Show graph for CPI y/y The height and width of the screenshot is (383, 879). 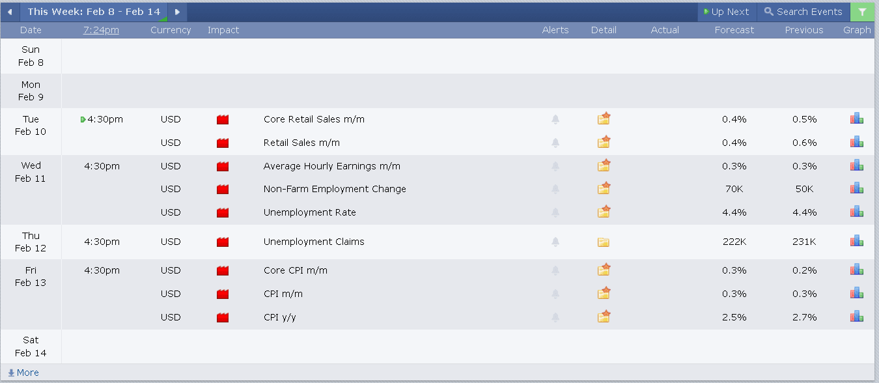856,317
